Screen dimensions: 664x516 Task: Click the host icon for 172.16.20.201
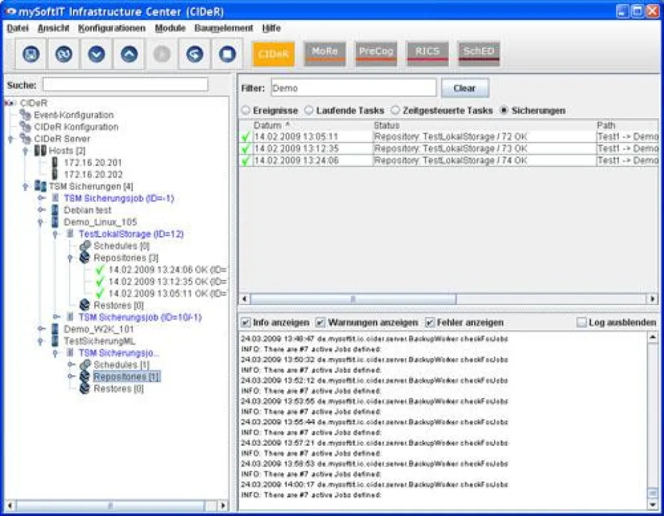[55, 163]
